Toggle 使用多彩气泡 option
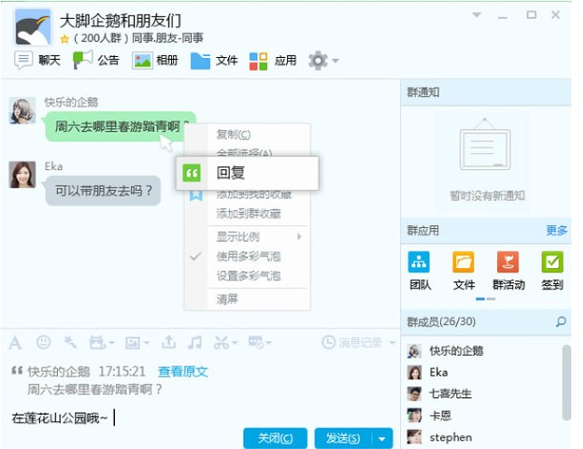This screenshot has height=449, width=583. (x=247, y=256)
